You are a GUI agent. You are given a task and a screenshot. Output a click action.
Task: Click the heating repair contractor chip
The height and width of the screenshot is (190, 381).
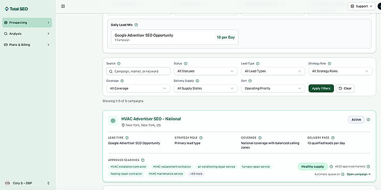[126, 174]
